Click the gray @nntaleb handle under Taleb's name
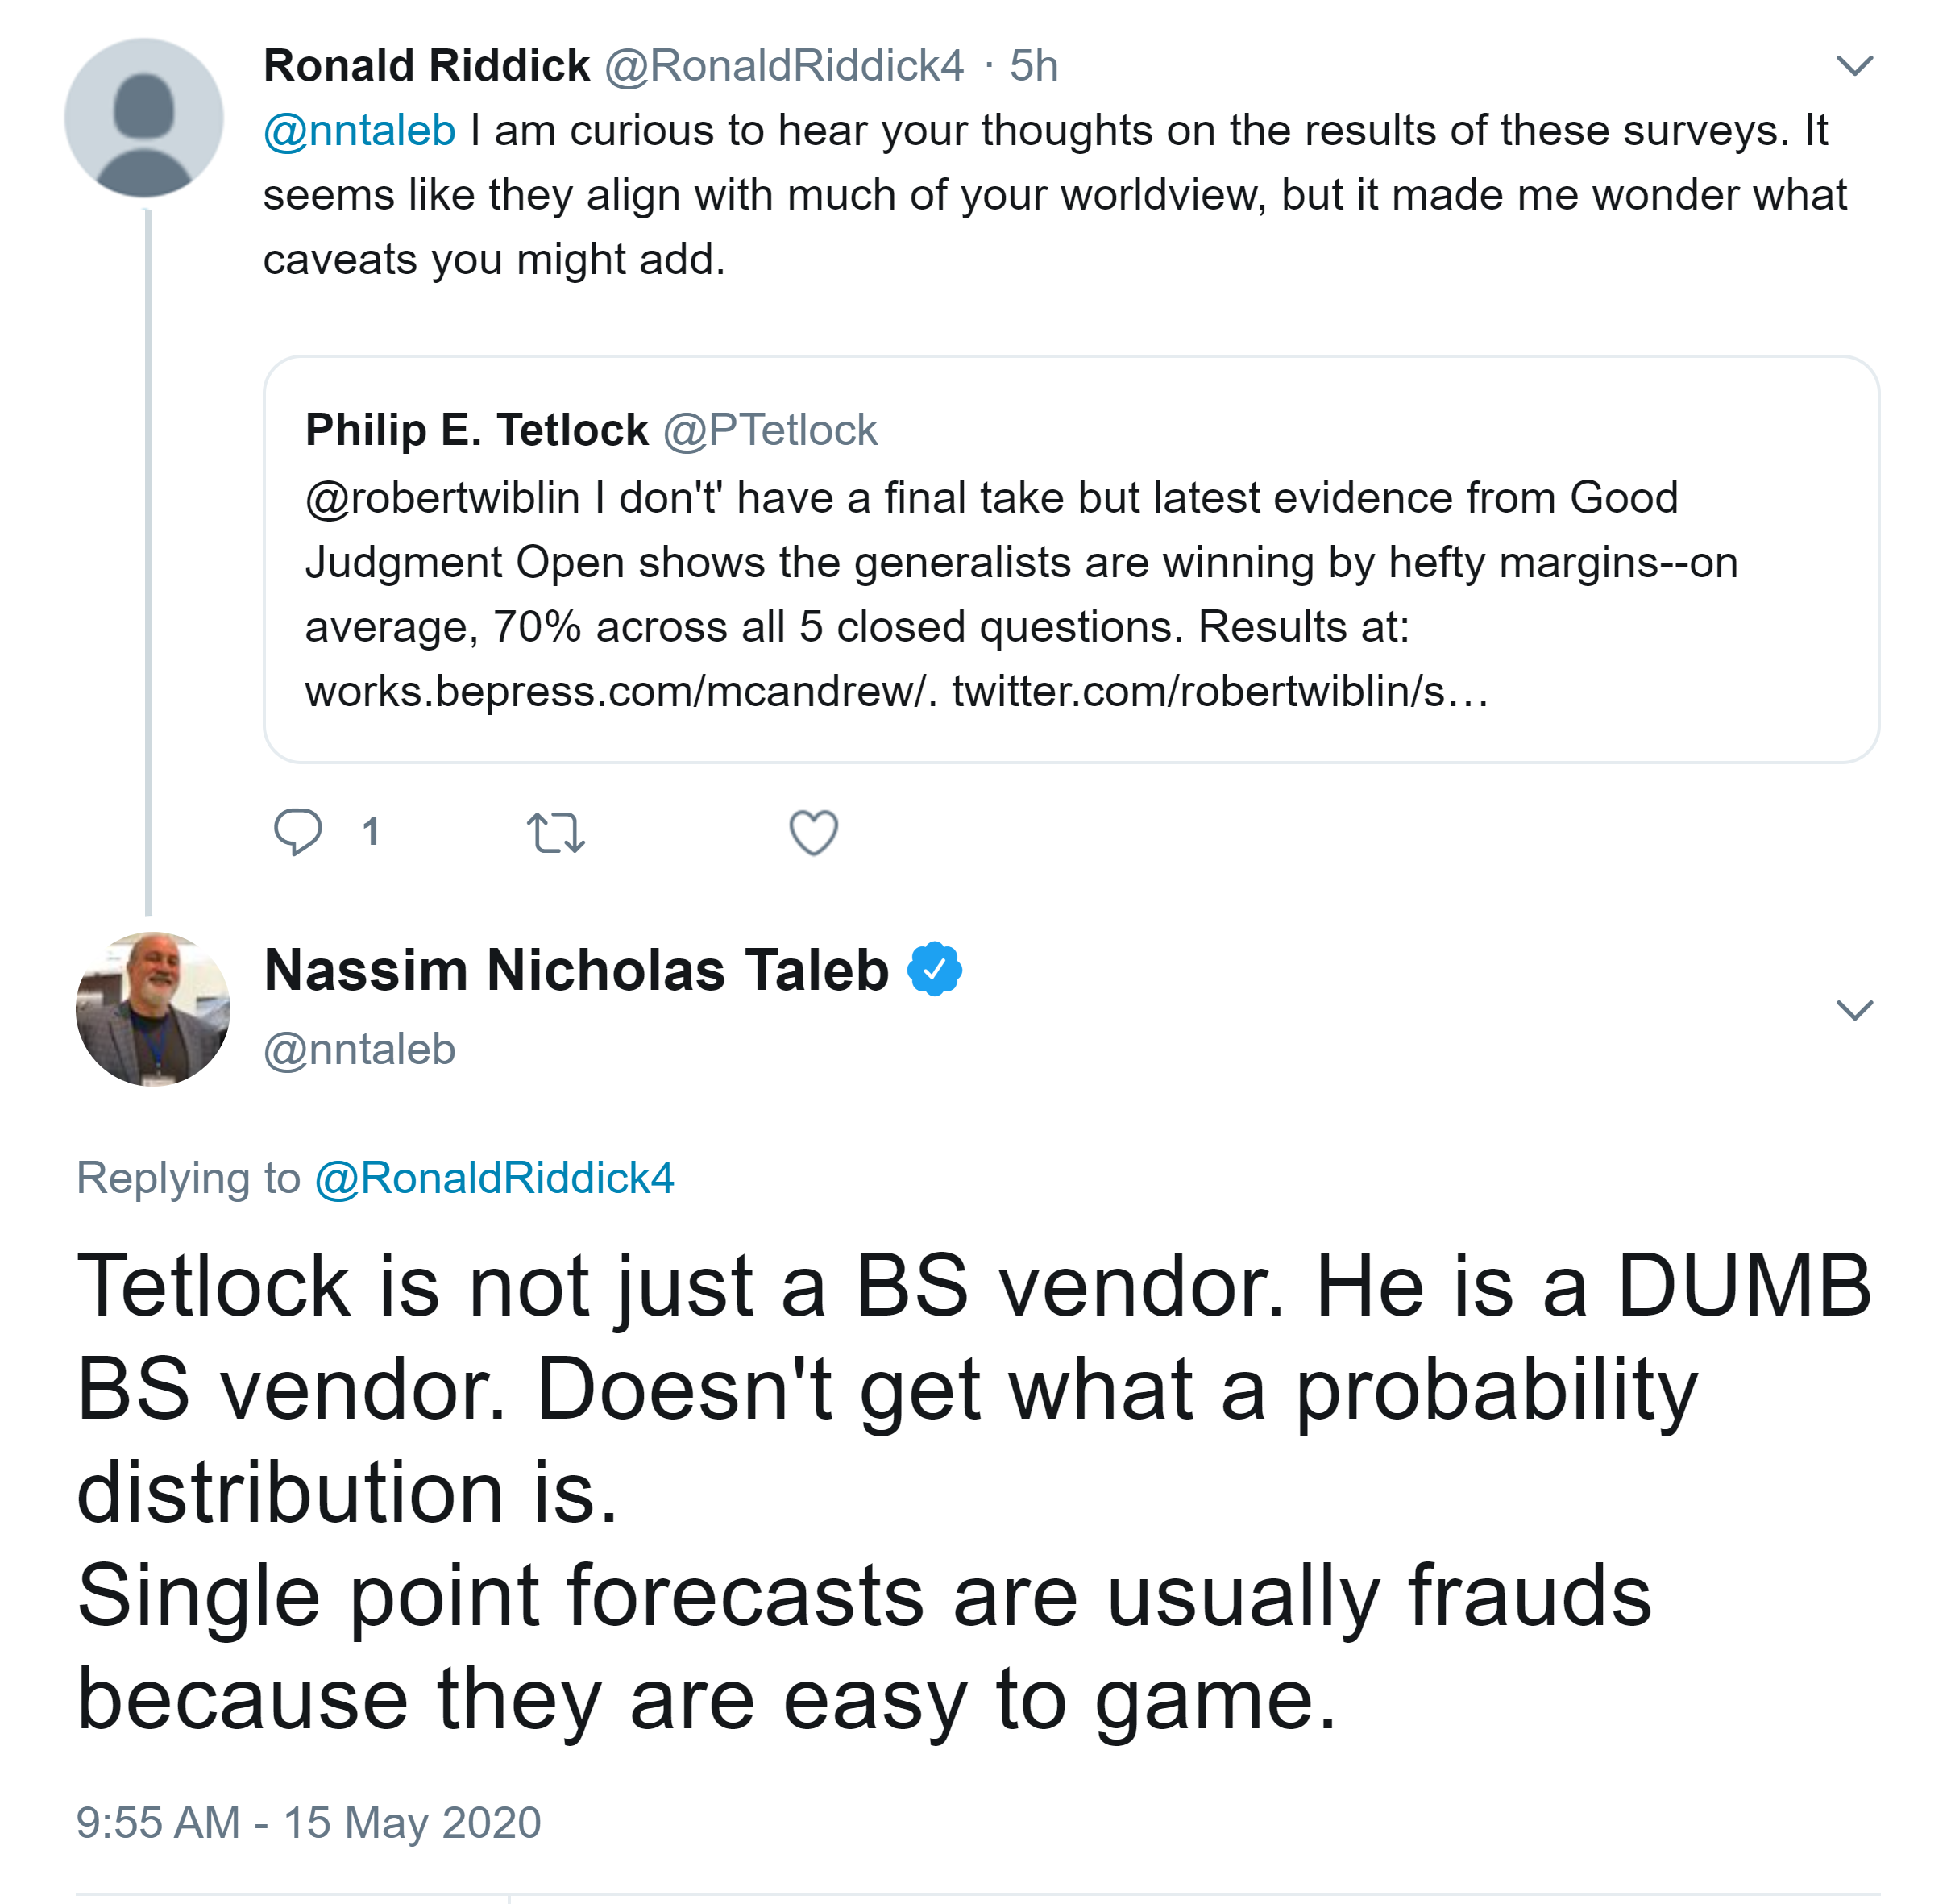Image resolution: width=1951 pixels, height=1904 pixels. [x=359, y=1050]
